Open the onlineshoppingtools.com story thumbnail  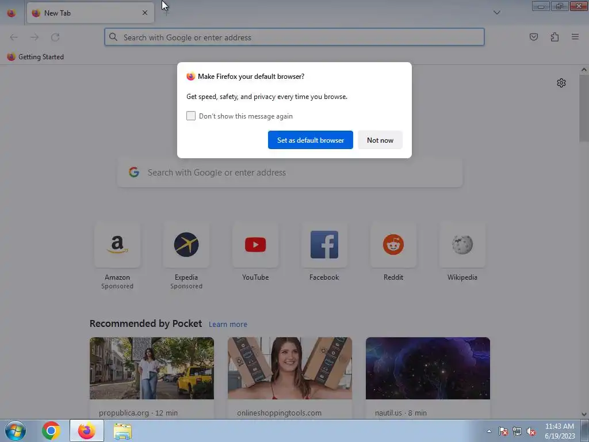(290, 368)
